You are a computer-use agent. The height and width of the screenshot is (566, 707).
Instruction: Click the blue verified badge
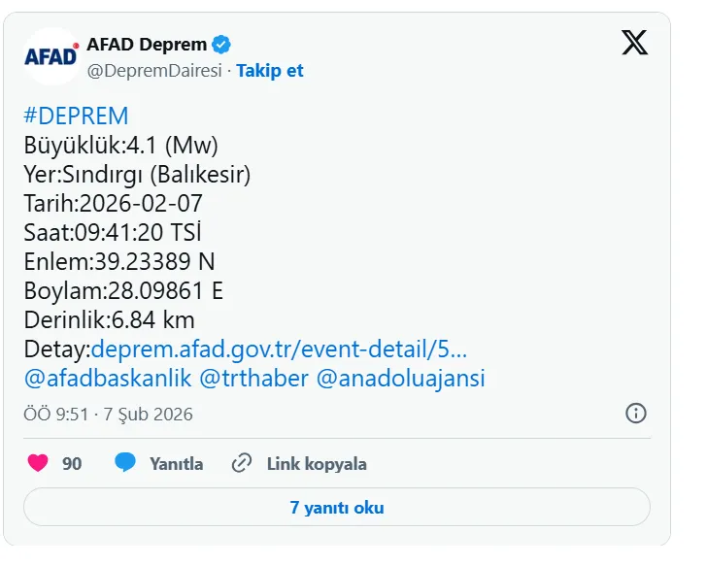coord(222,45)
